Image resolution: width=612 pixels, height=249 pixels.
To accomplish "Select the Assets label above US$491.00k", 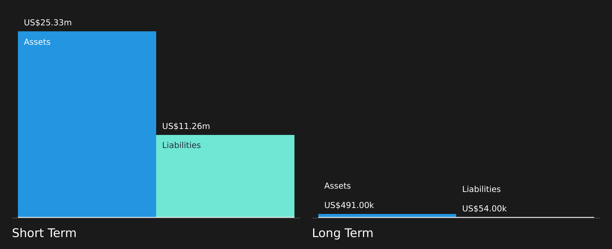I will click(337, 186).
